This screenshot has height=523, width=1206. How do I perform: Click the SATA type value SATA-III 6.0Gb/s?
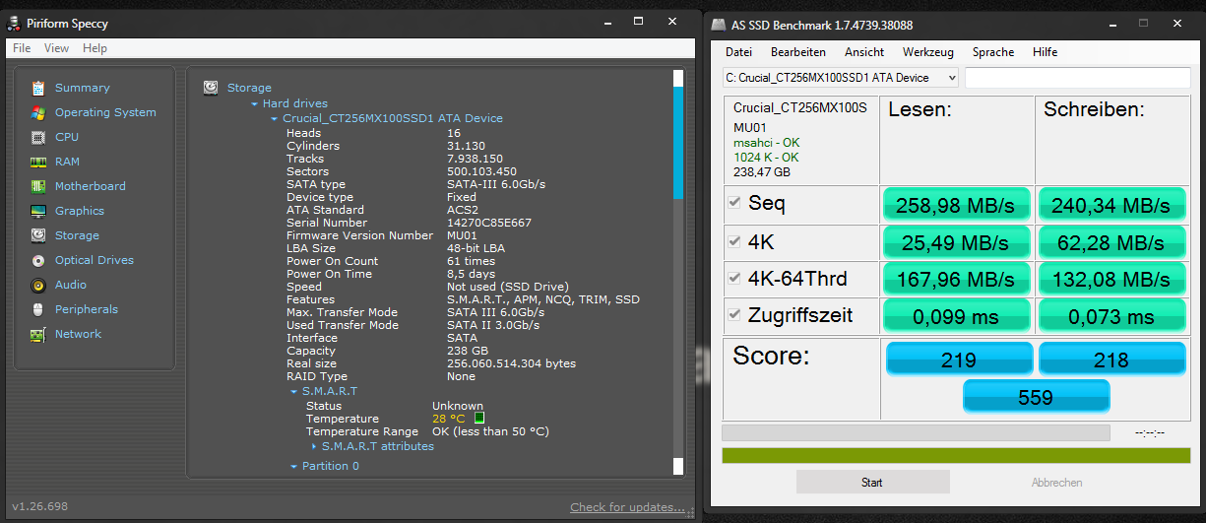coord(496,184)
